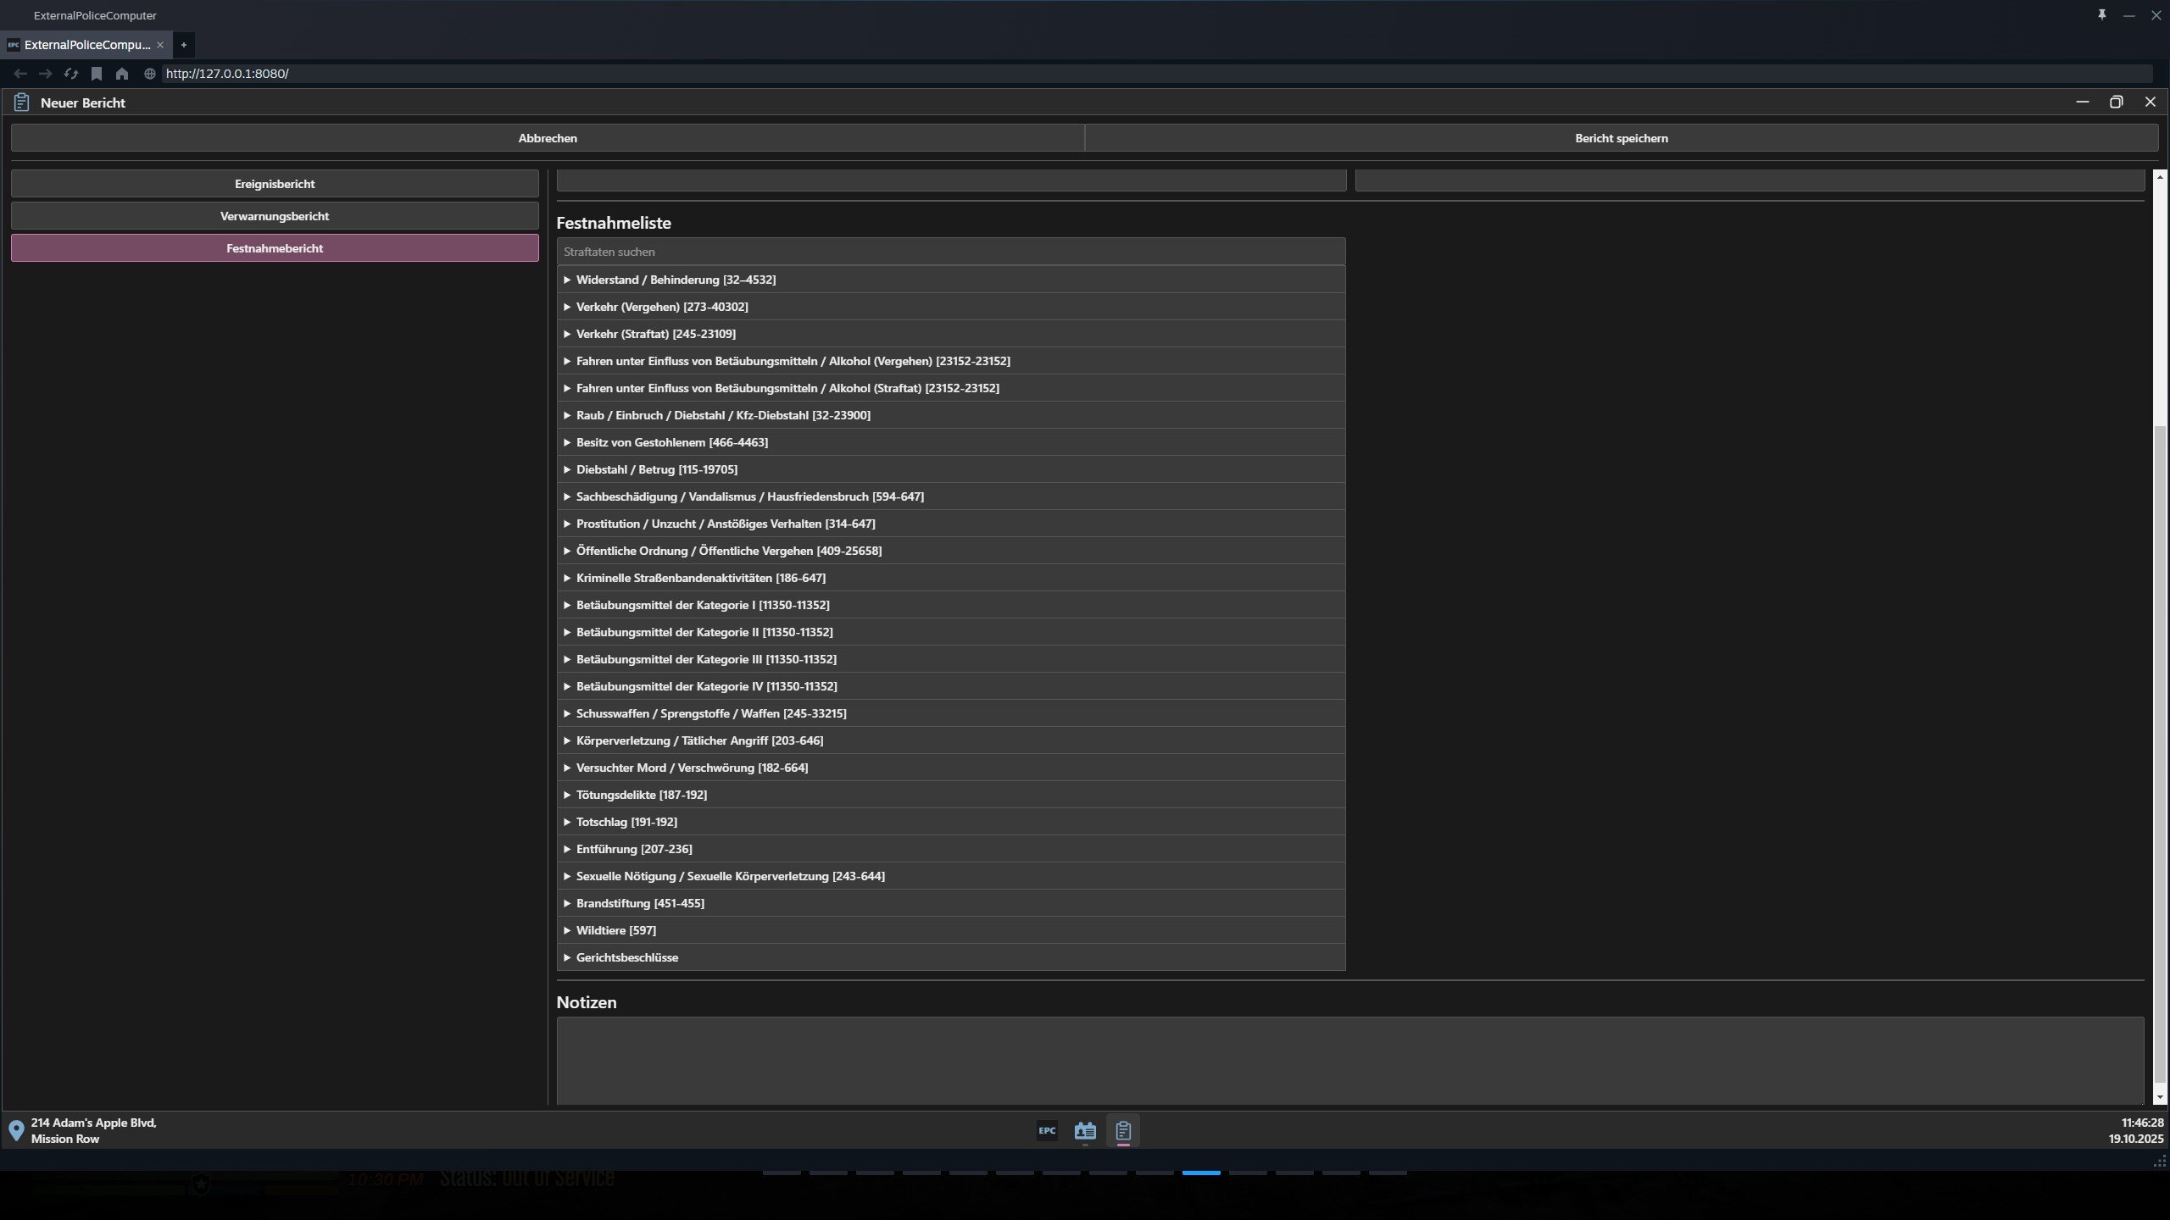Image resolution: width=2170 pixels, height=1220 pixels.
Task: Click the clipboard report taskbar icon
Action: point(1123,1130)
